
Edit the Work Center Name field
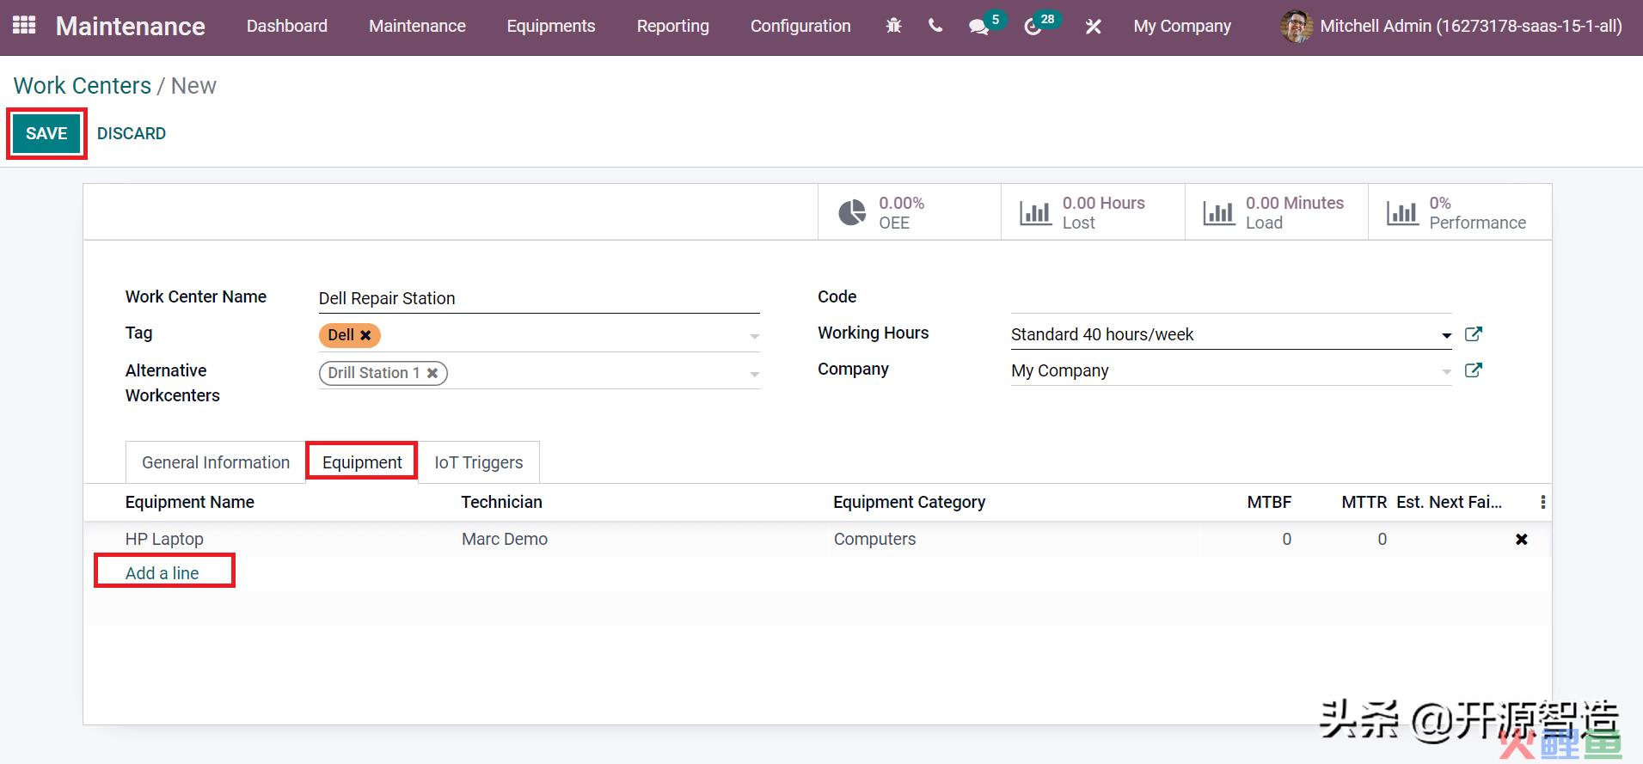pyautogui.click(x=539, y=298)
